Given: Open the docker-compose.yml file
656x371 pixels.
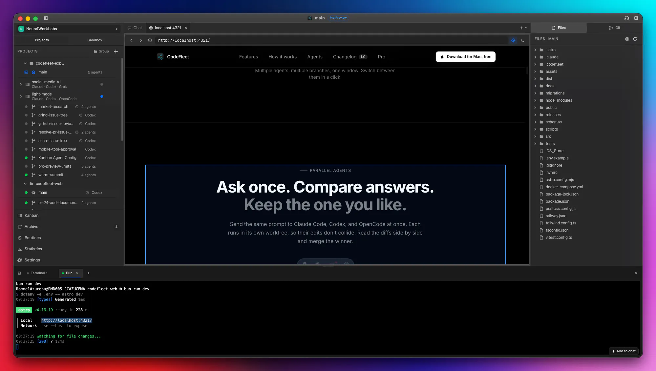Looking at the screenshot, I should [x=564, y=187].
